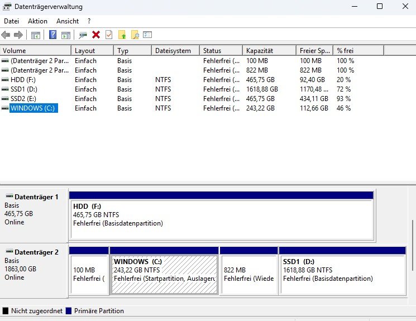Screen dimensions: 416x321
Task: Open the Aktion menu
Action: (37, 21)
